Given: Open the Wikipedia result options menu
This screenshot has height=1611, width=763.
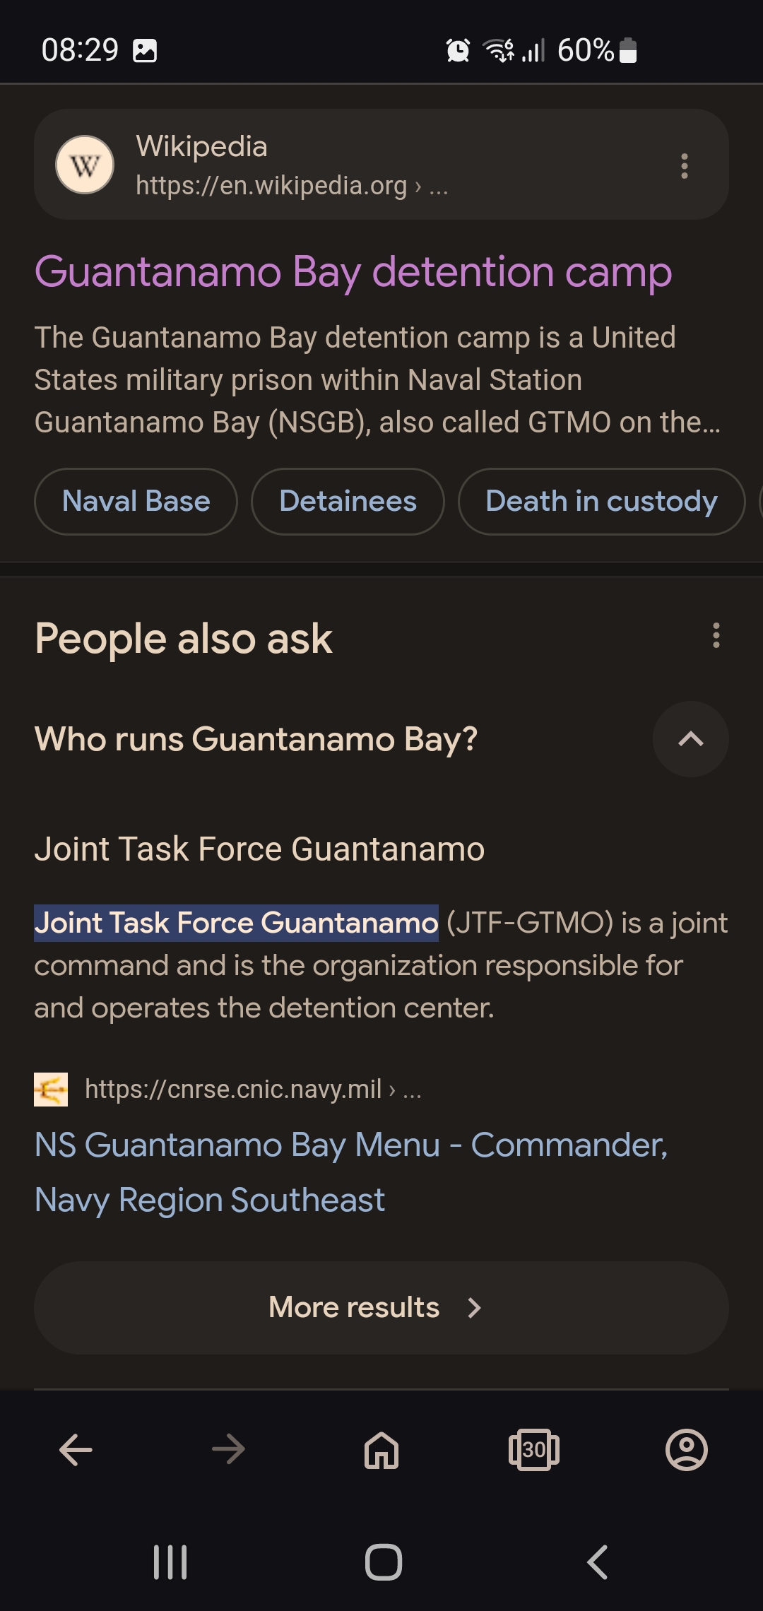Looking at the screenshot, I should pyautogui.click(x=684, y=166).
